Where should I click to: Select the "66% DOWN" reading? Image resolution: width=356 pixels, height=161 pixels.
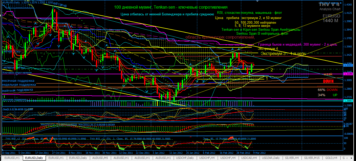tap(327, 90)
